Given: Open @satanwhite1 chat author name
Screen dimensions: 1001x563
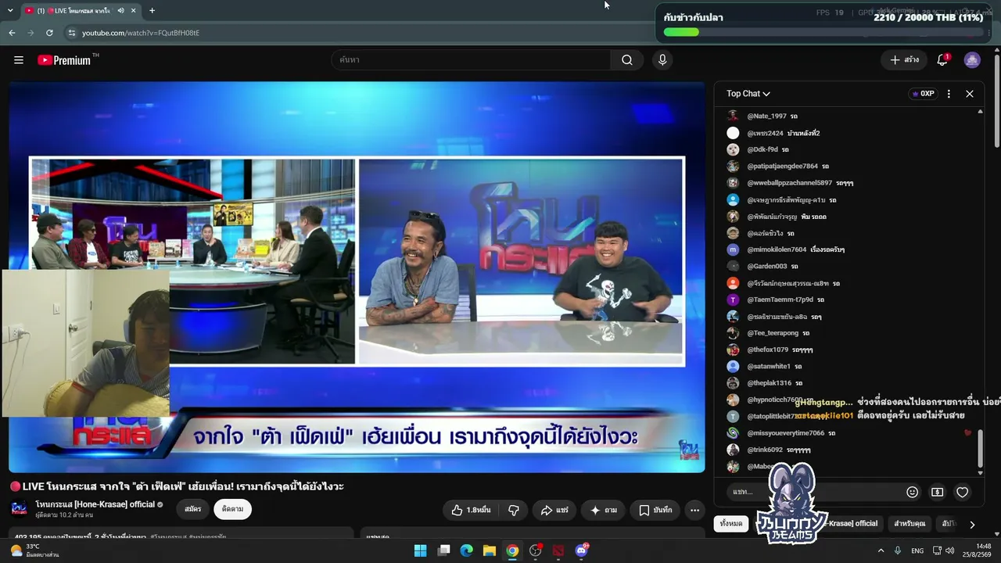Looking at the screenshot, I should coord(769,367).
